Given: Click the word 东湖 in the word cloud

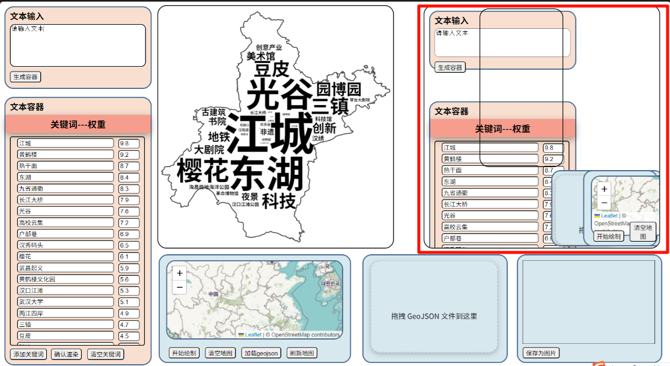Looking at the screenshot, I should pyautogui.click(x=267, y=174).
